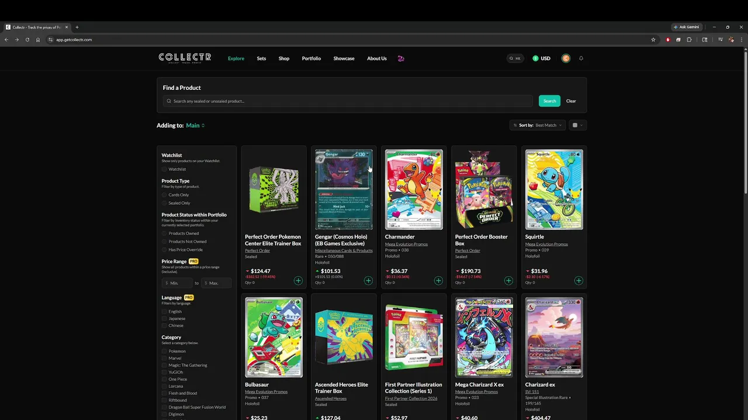Viewport: 748px width, 420px height.
Task: Check the Has Price Override filter
Action: pyautogui.click(x=164, y=250)
